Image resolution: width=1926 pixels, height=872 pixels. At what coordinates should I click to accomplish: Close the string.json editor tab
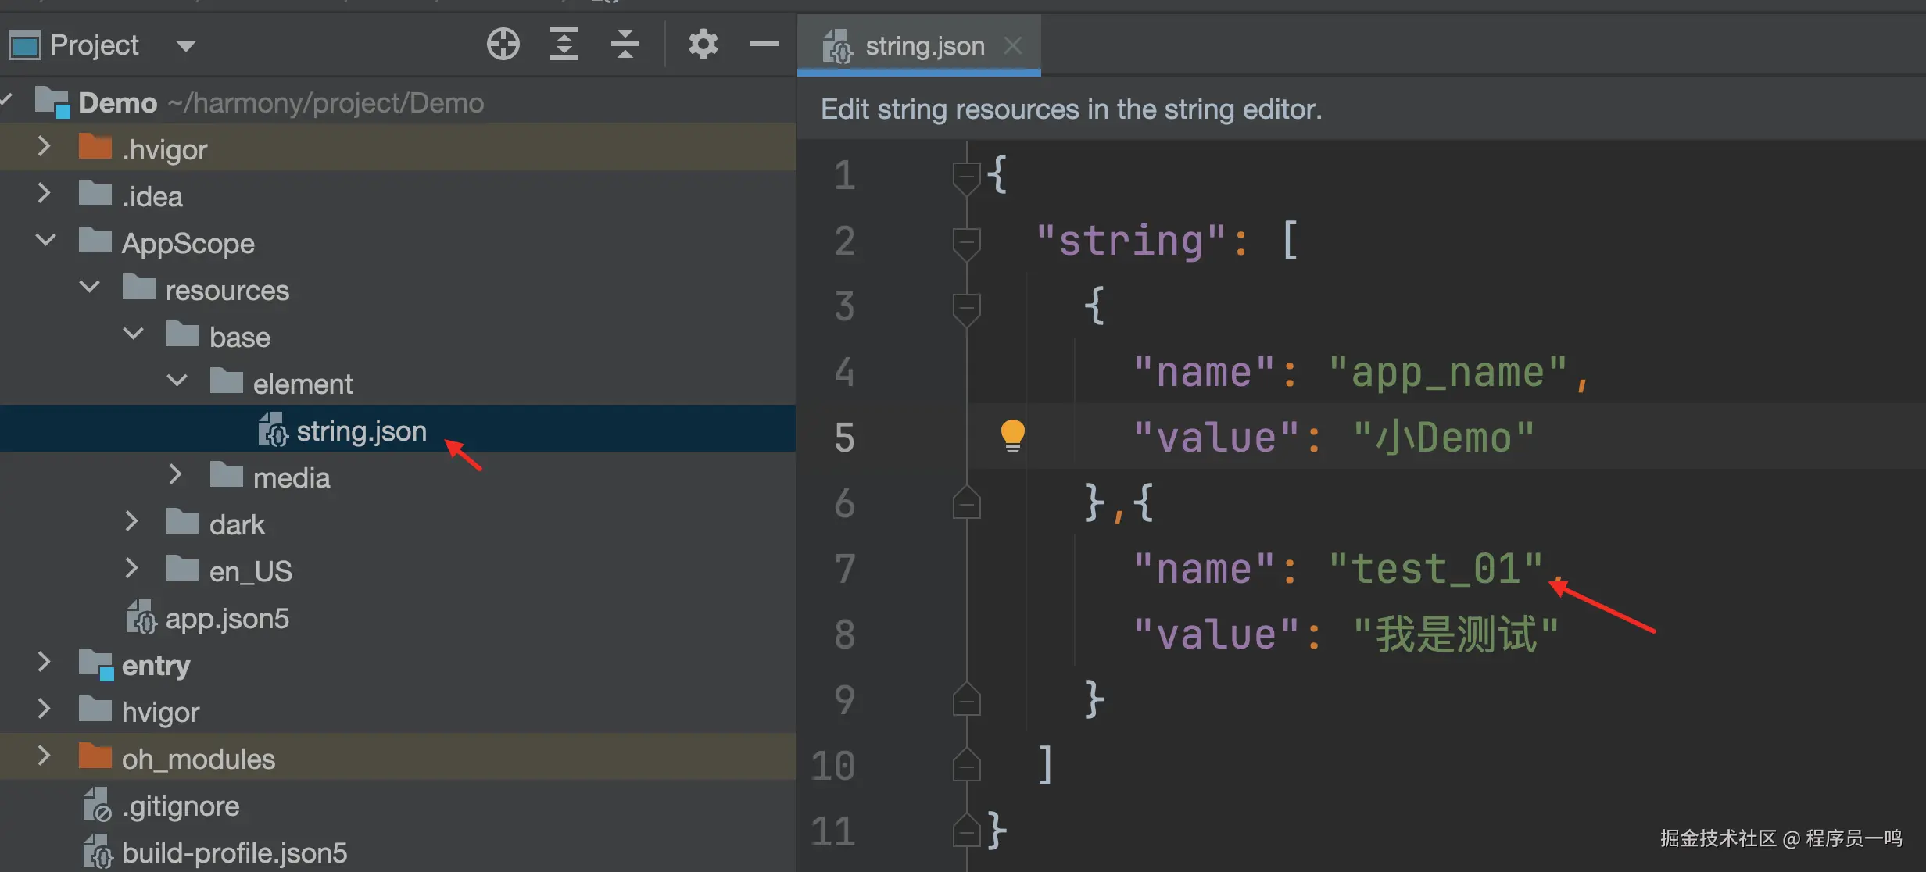coord(1013,46)
